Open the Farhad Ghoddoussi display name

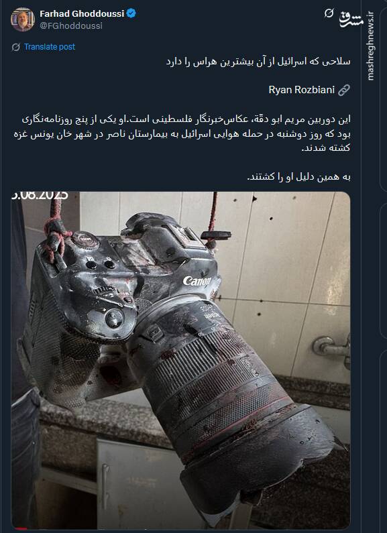click(x=82, y=13)
